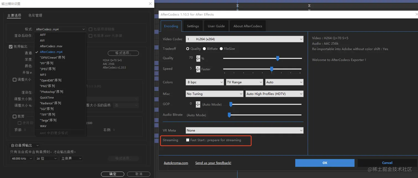The width and height of the screenshot is (418, 178).
Task: Decrease the GOP value with the down stepper
Action: pos(198,106)
